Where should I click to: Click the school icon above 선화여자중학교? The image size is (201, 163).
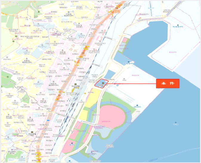[27, 50]
